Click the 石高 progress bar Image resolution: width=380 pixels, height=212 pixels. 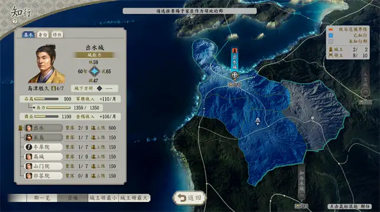47,99
